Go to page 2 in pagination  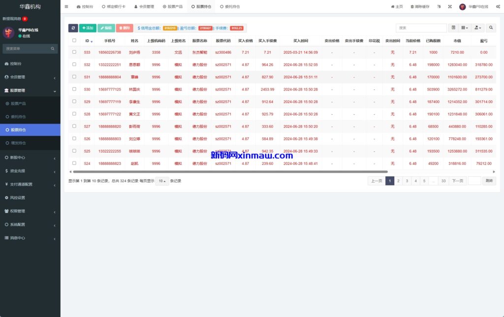tap(398, 181)
